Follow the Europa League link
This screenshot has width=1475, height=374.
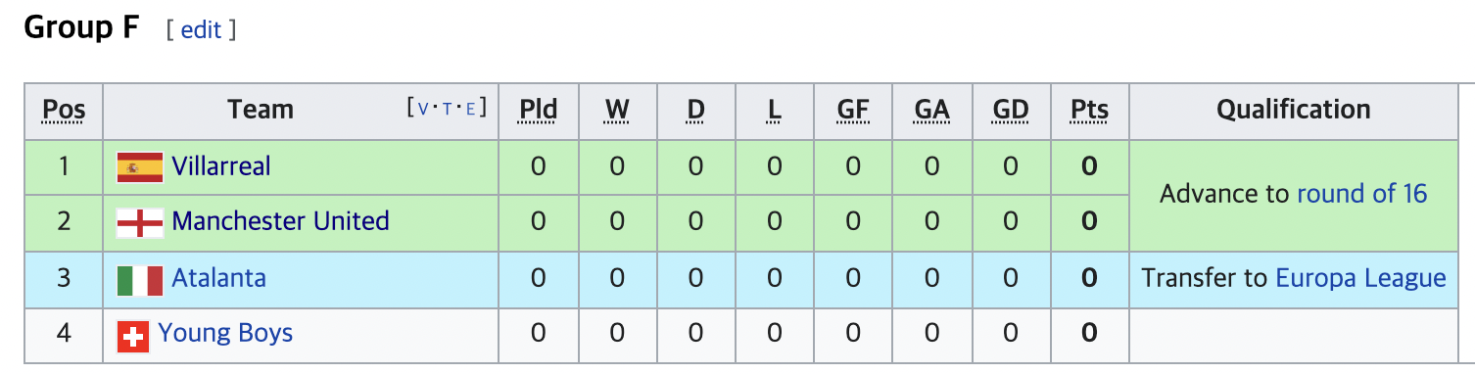point(1360,278)
